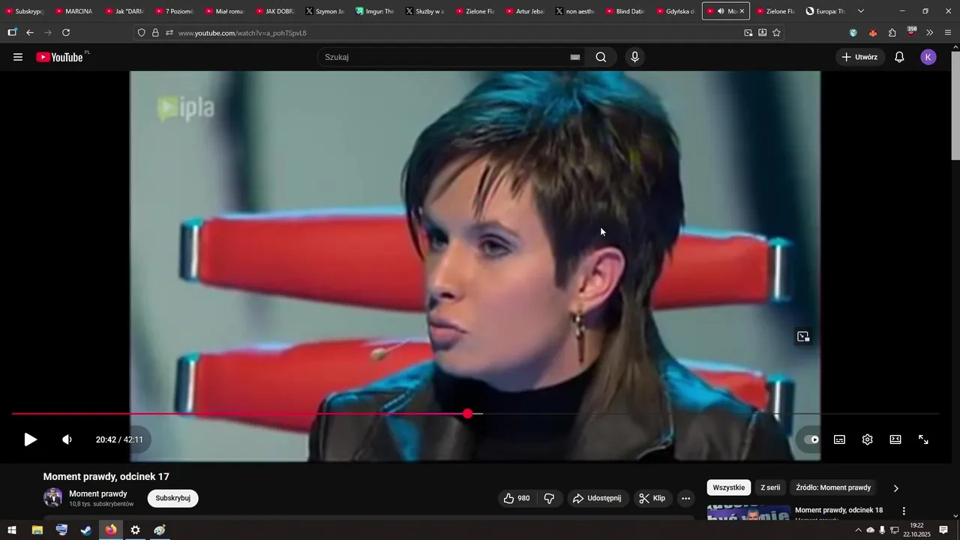Open Firefox application menu
960x540 pixels.
click(x=948, y=33)
